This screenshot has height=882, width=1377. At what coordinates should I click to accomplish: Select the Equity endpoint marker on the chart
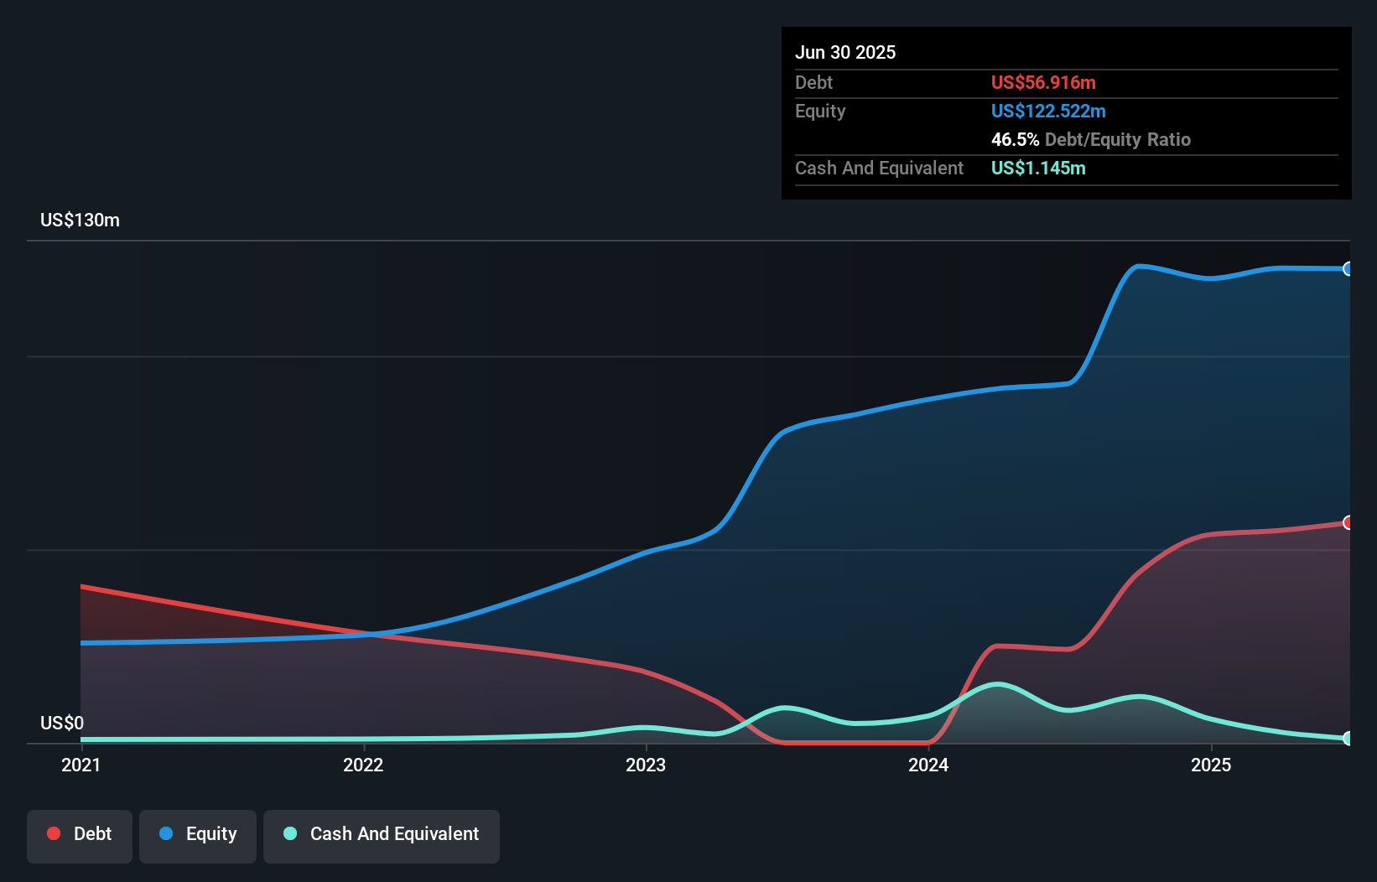(1348, 269)
